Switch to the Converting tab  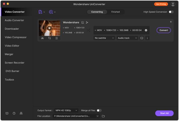pyautogui.click(x=97, y=12)
